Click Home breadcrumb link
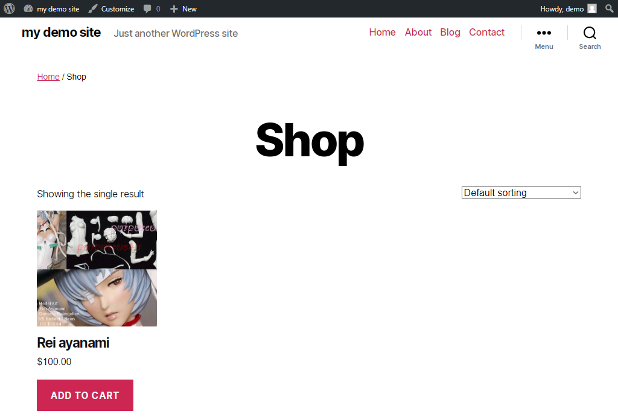This screenshot has height=420, width=618. pos(48,77)
